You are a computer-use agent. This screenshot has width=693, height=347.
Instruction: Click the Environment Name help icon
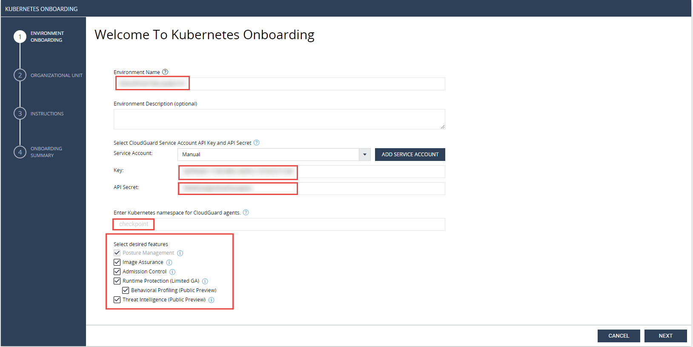coord(165,72)
